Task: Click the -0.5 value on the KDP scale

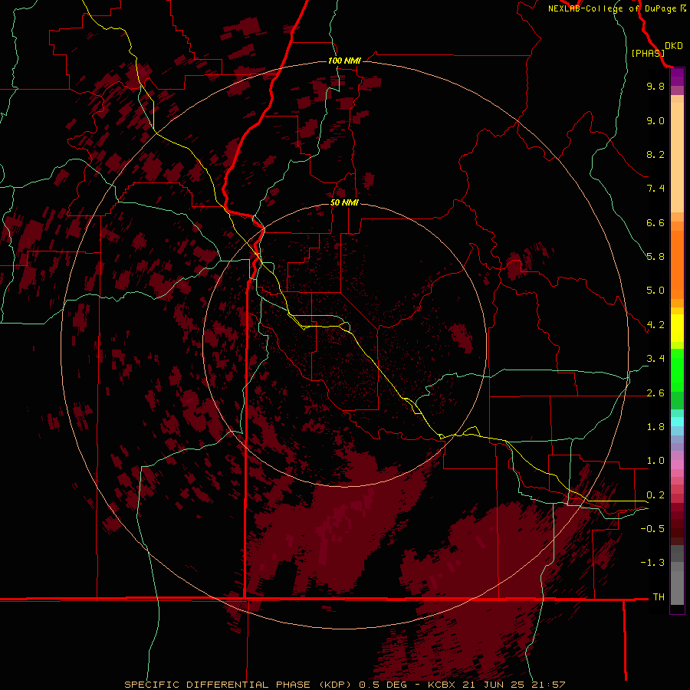Action: point(652,529)
